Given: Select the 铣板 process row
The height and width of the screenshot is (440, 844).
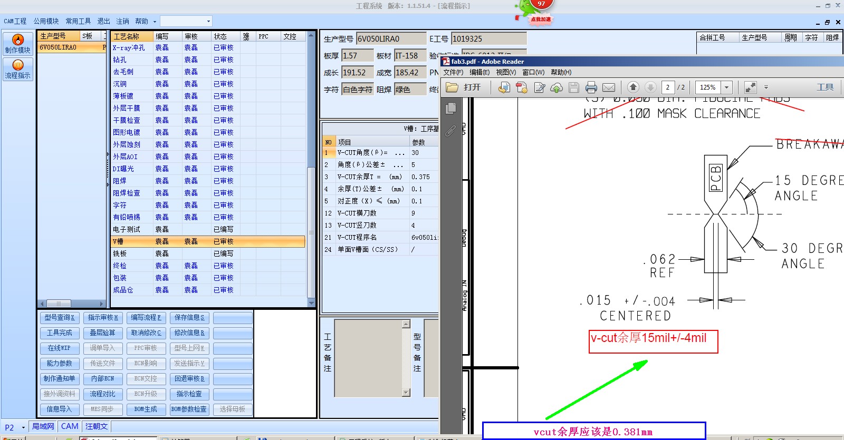Looking at the screenshot, I should pyautogui.click(x=208, y=254).
